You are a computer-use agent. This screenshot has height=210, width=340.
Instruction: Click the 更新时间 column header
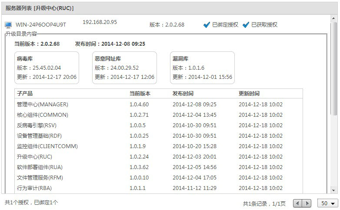(249, 94)
